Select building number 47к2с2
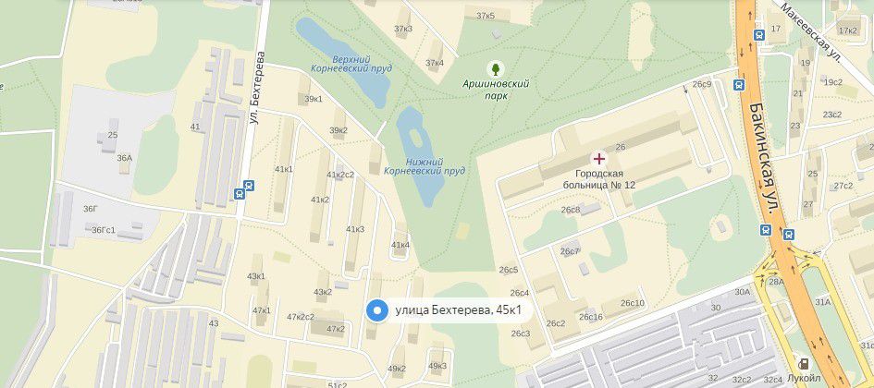The image size is (874, 388). [x=301, y=317]
